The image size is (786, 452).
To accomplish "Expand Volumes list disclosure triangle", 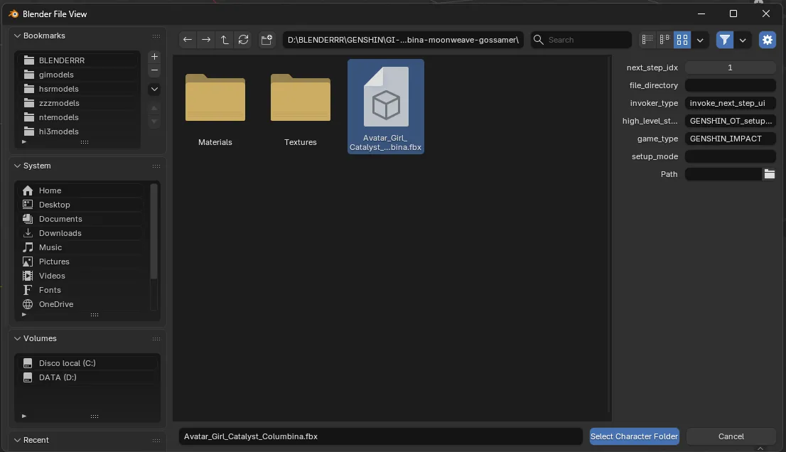I will pyautogui.click(x=23, y=416).
